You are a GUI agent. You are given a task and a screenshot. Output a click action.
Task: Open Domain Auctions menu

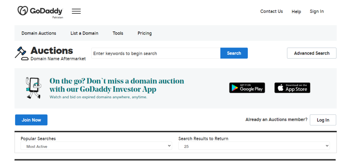[39, 33]
